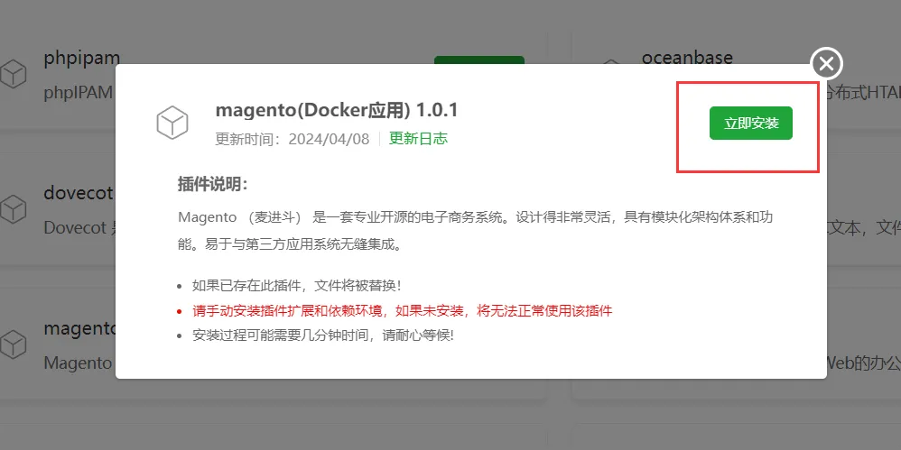Click the green button on the phpipam card

tap(478, 60)
